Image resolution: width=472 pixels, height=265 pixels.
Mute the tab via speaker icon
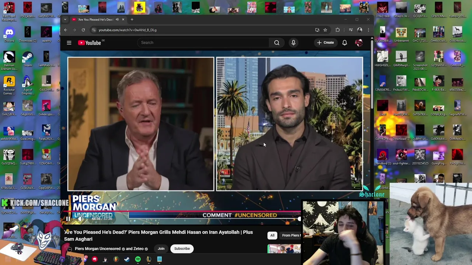pyautogui.click(x=117, y=20)
